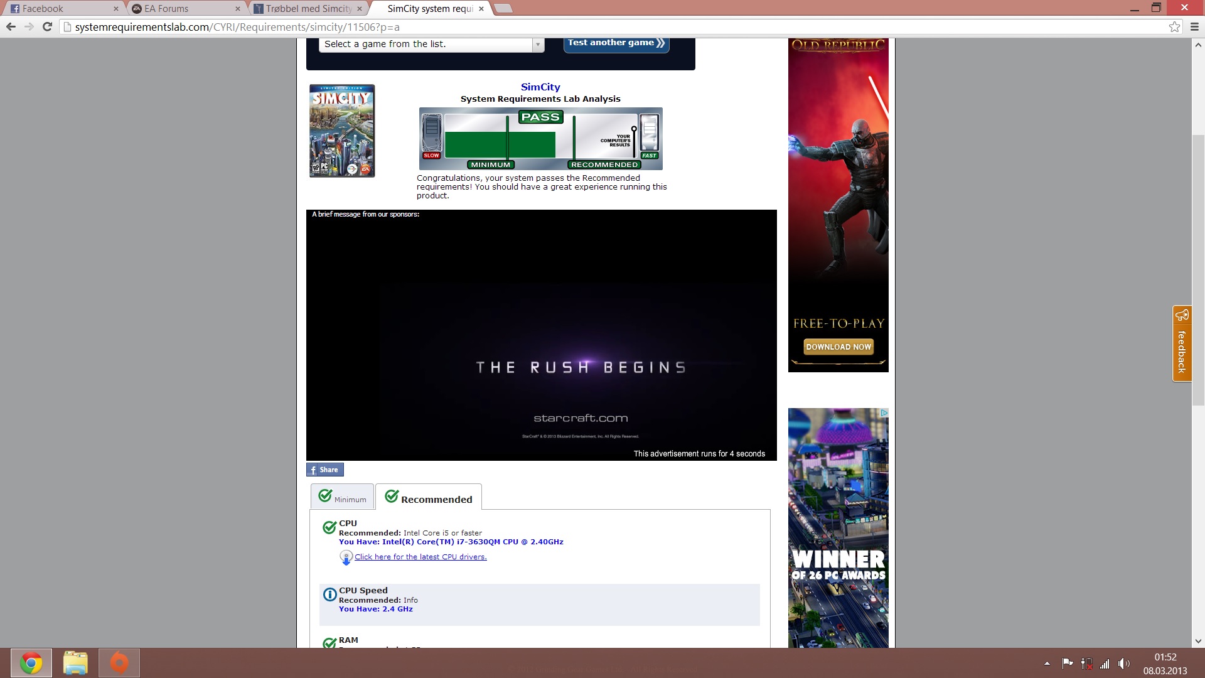
Task: Open a new browser tab
Action: point(503,8)
